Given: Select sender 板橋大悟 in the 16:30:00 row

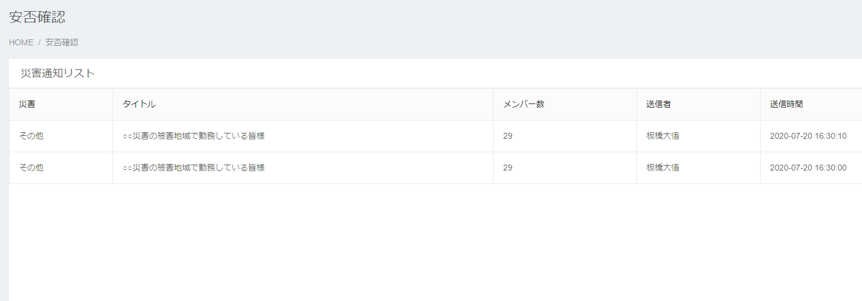Looking at the screenshot, I should click(x=662, y=168).
